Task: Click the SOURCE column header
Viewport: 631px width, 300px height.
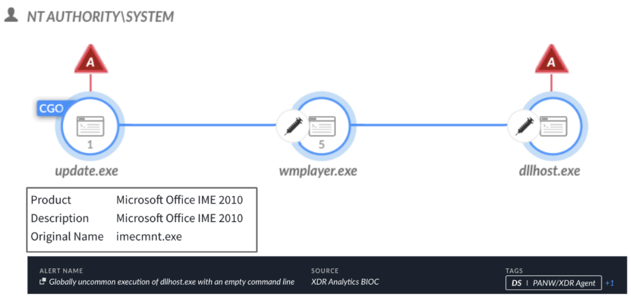Action: pos(325,271)
